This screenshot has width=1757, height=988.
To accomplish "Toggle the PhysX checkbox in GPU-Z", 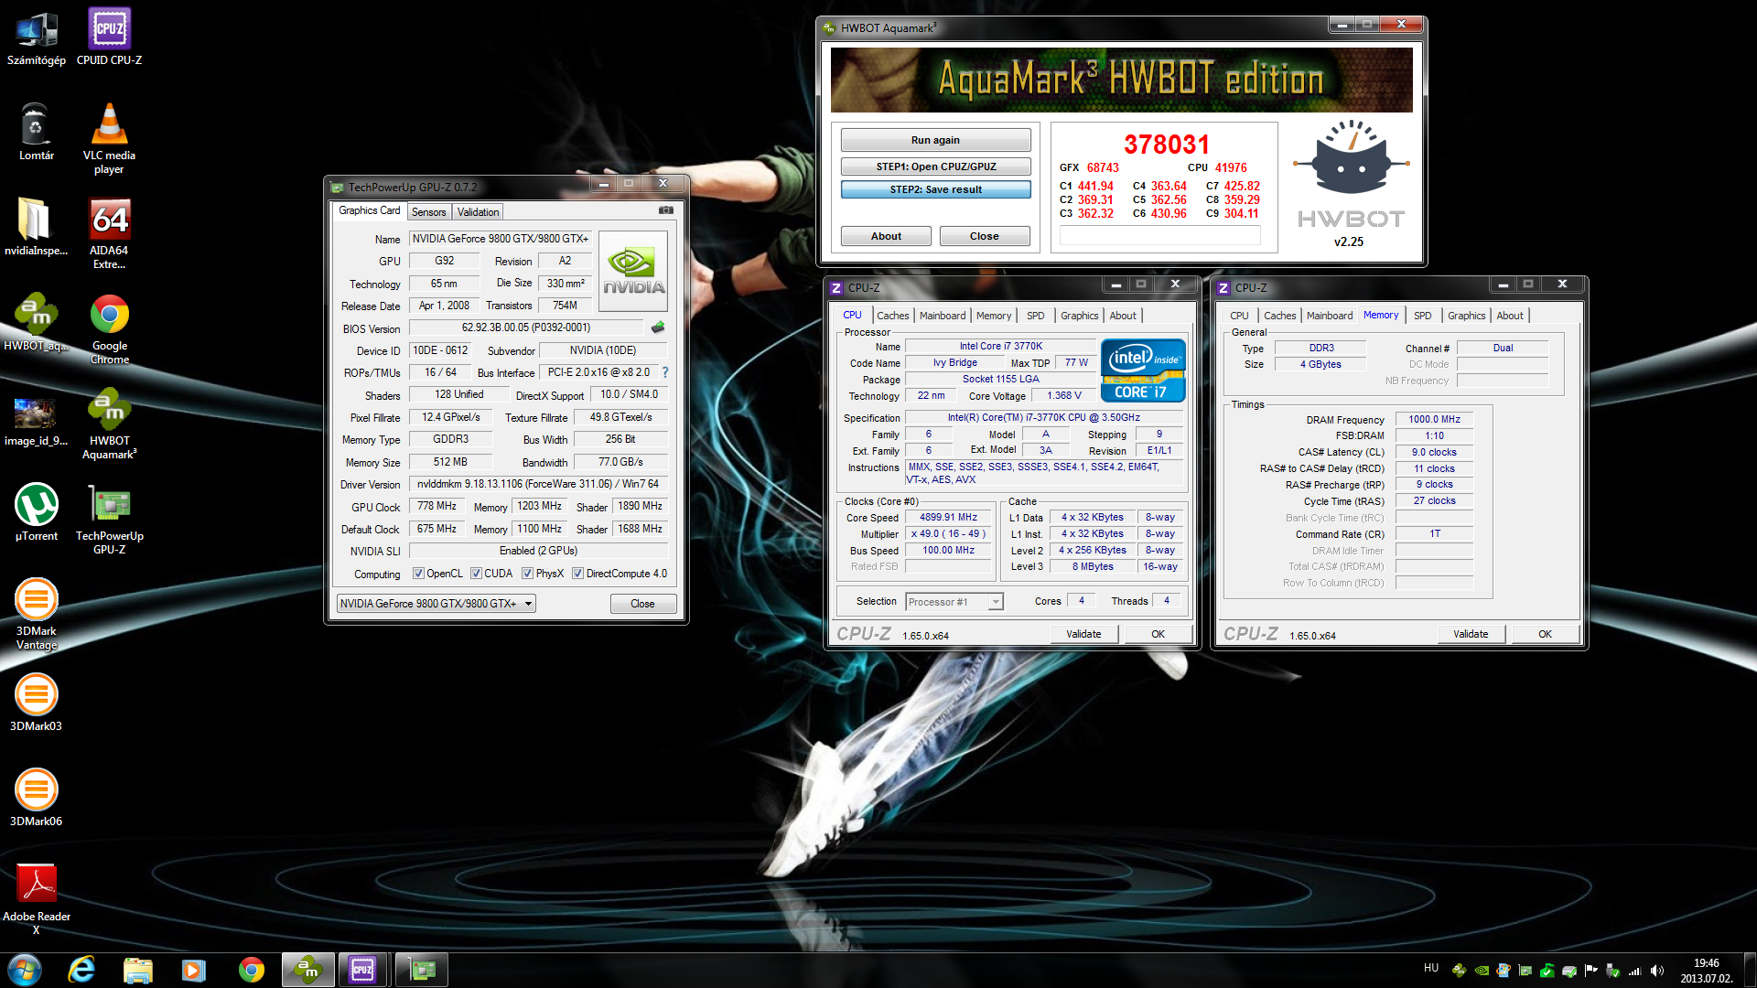I will (527, 574).
